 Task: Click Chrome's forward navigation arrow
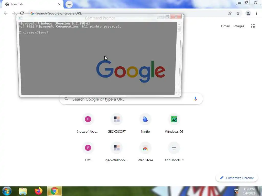point(14,13)
